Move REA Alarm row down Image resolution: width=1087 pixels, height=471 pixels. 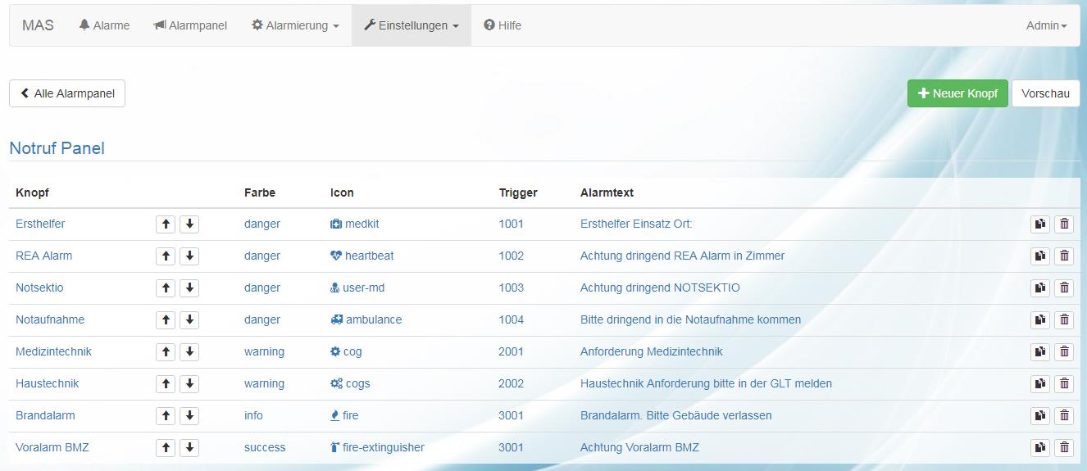[x=189, y=256]
